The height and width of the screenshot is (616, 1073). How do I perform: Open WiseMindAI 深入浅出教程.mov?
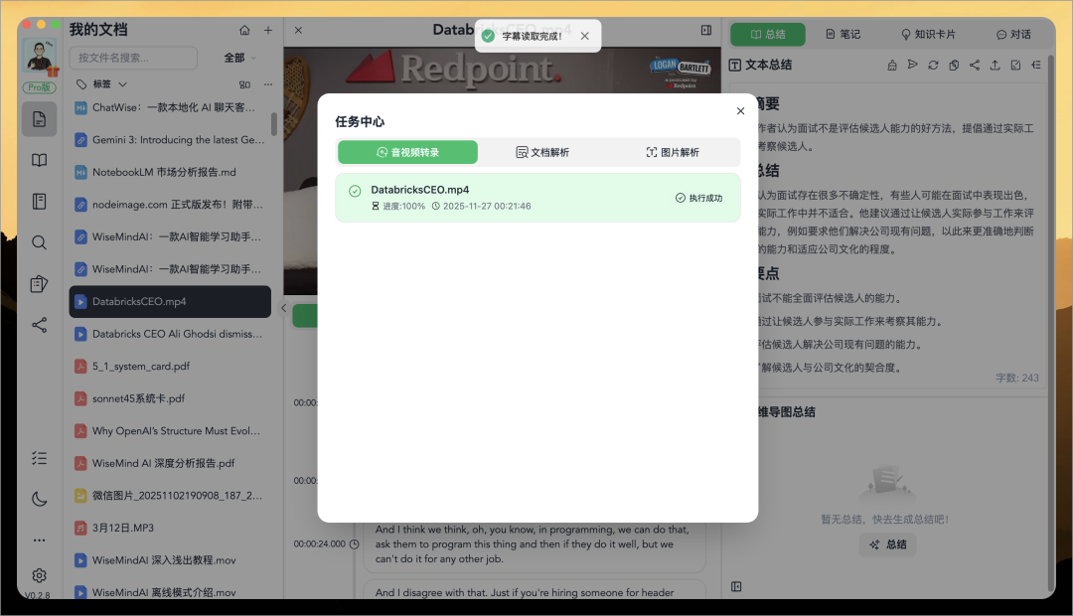pyautogui.click(x=170, y=560)
